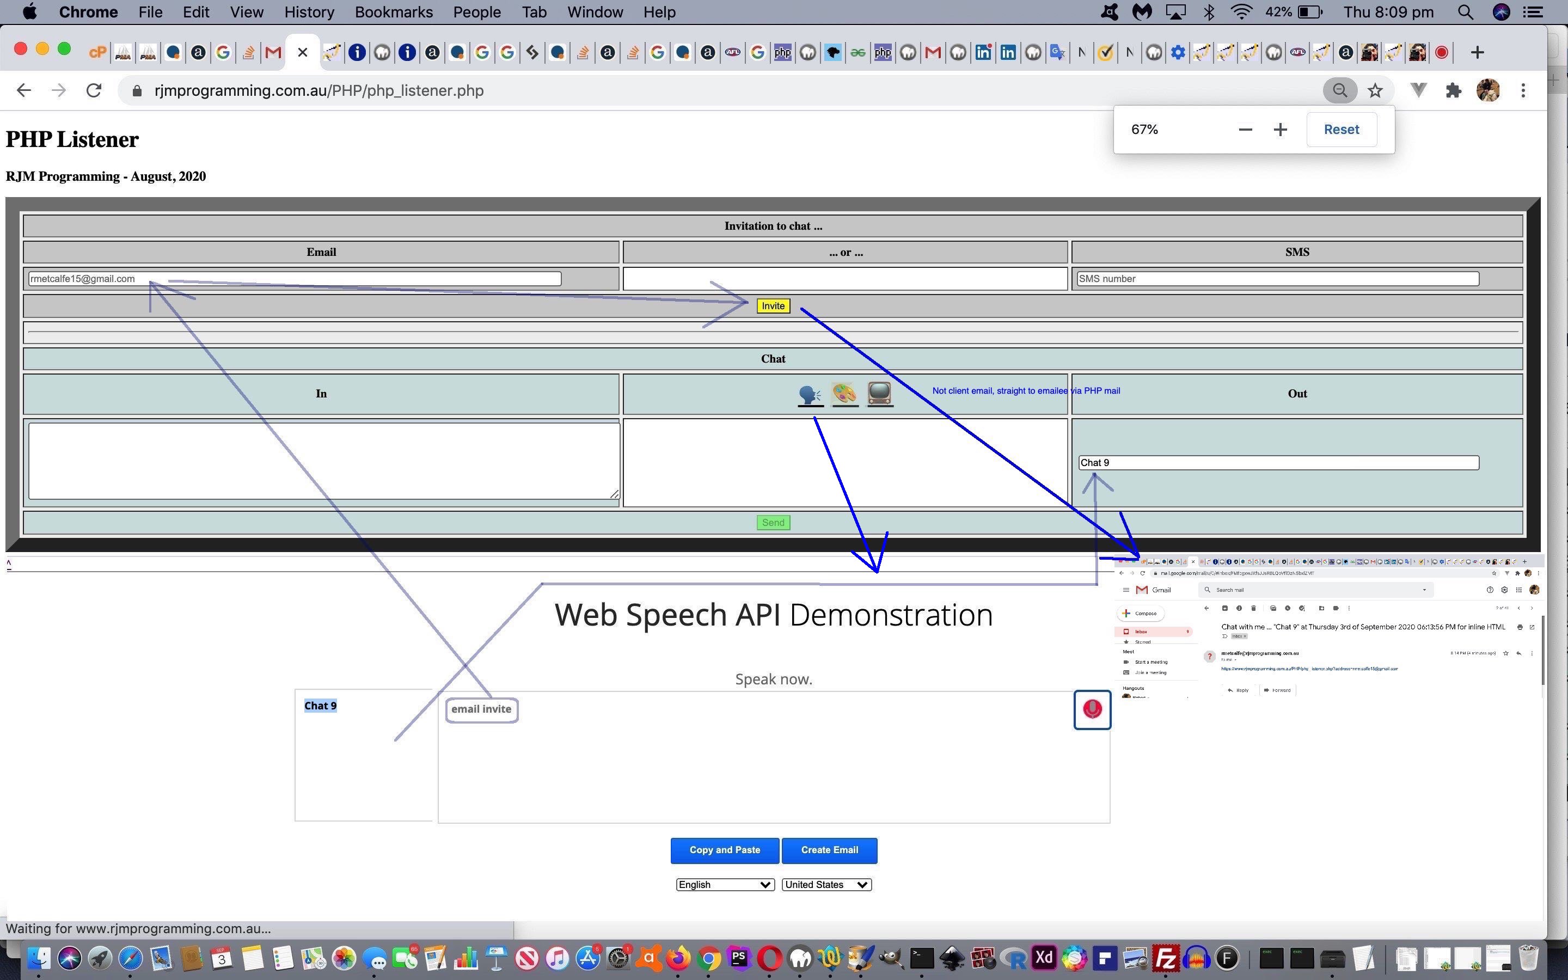
Task: Bookmark page with star icon
Action: pyautogui.click(x=1375, y=91)
